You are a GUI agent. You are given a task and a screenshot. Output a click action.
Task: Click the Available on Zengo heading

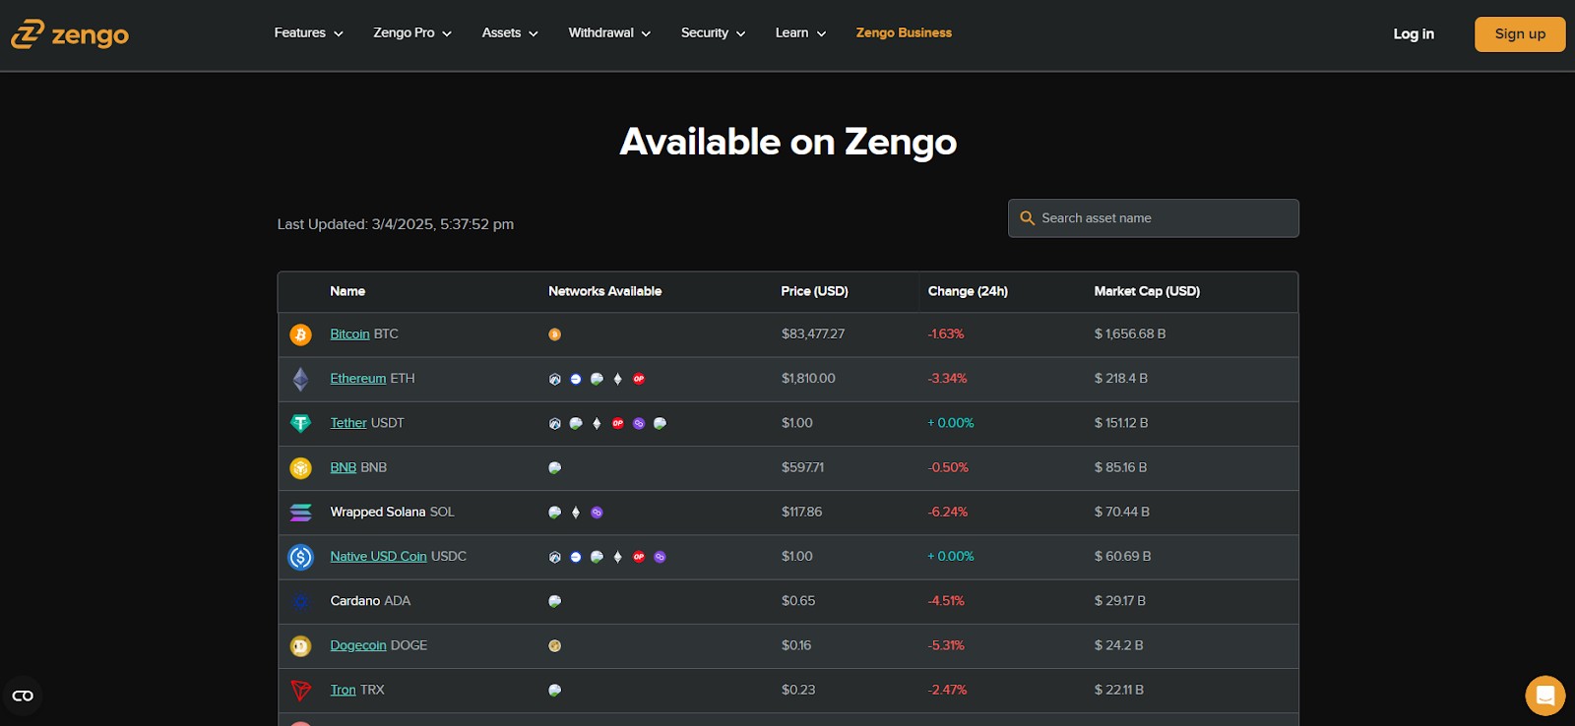787,143
